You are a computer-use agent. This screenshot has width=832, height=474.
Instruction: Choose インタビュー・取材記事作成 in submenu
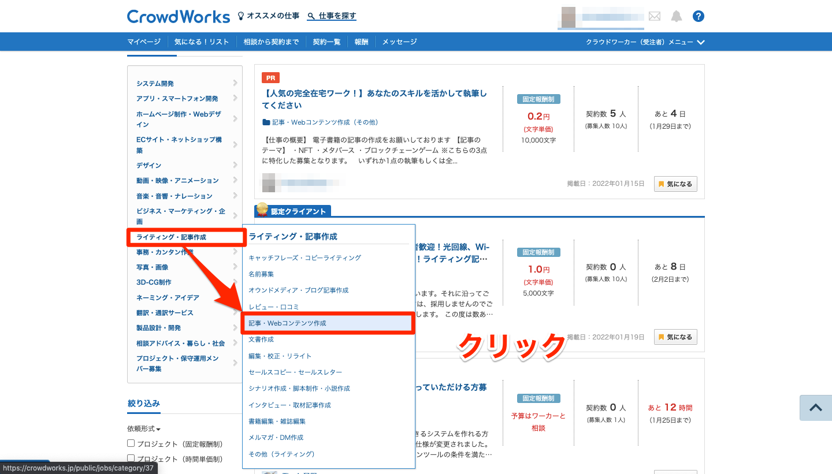click(x=289, y=405)
